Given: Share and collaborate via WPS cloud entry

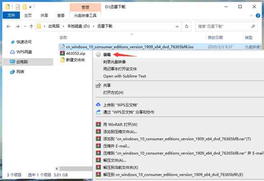Looking at the screenshot, I should click(x=129, y=112).
